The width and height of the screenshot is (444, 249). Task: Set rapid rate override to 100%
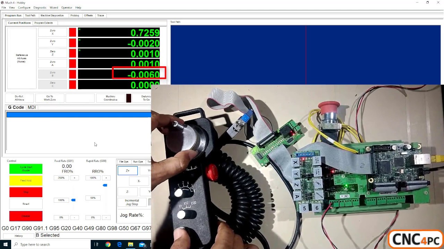pos(93,178)
